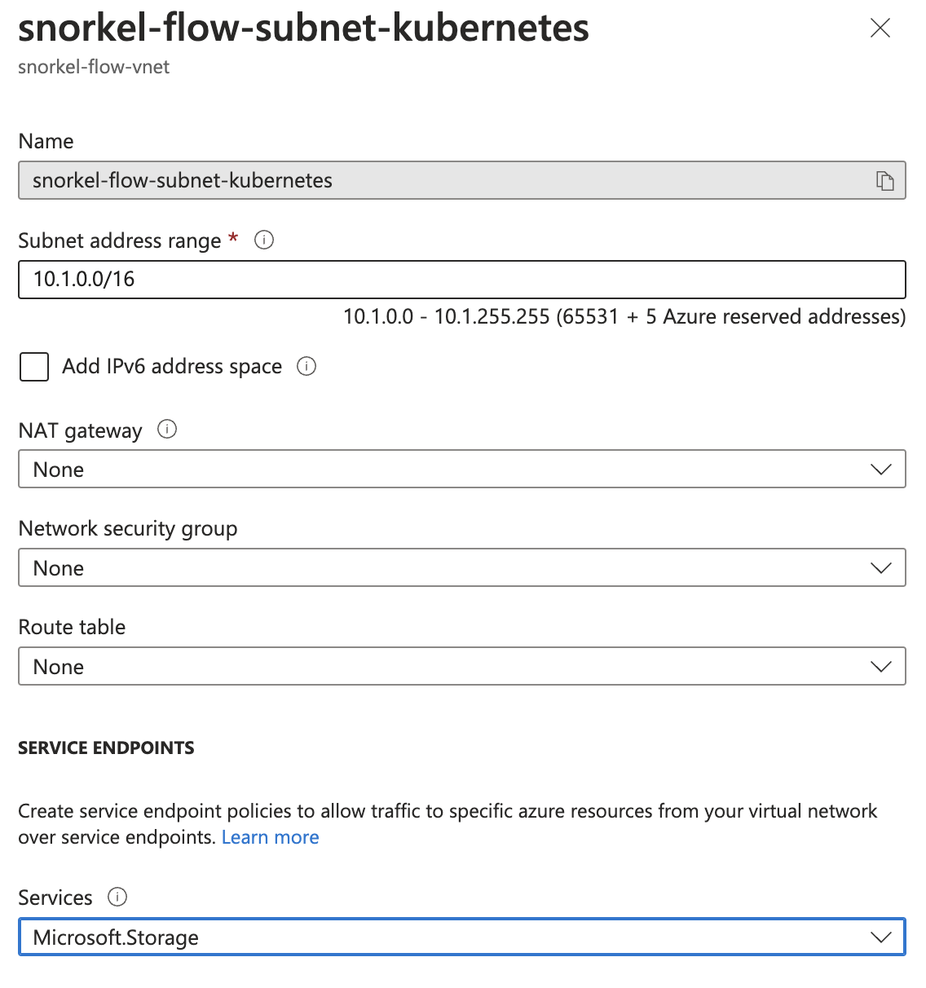Click the Network security group chevron

pyautogui.click(x=881, y=568)
